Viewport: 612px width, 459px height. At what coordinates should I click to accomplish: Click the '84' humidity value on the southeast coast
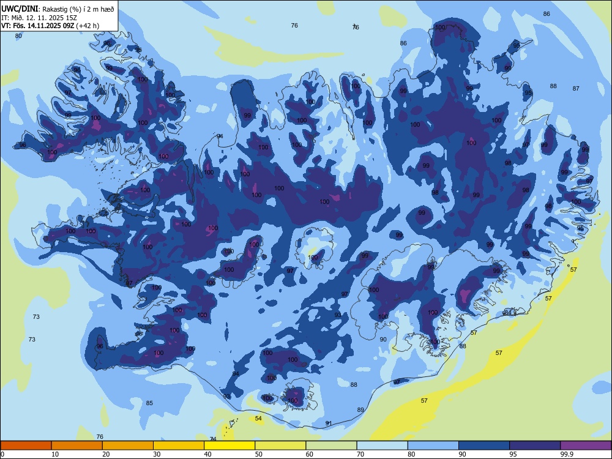click(x=508, y=313)
